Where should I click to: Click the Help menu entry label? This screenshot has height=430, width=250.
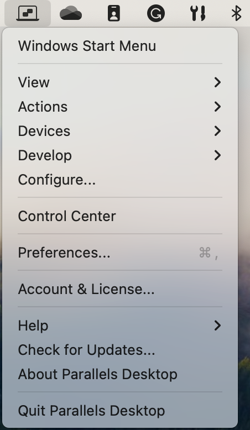coord(33,326)
